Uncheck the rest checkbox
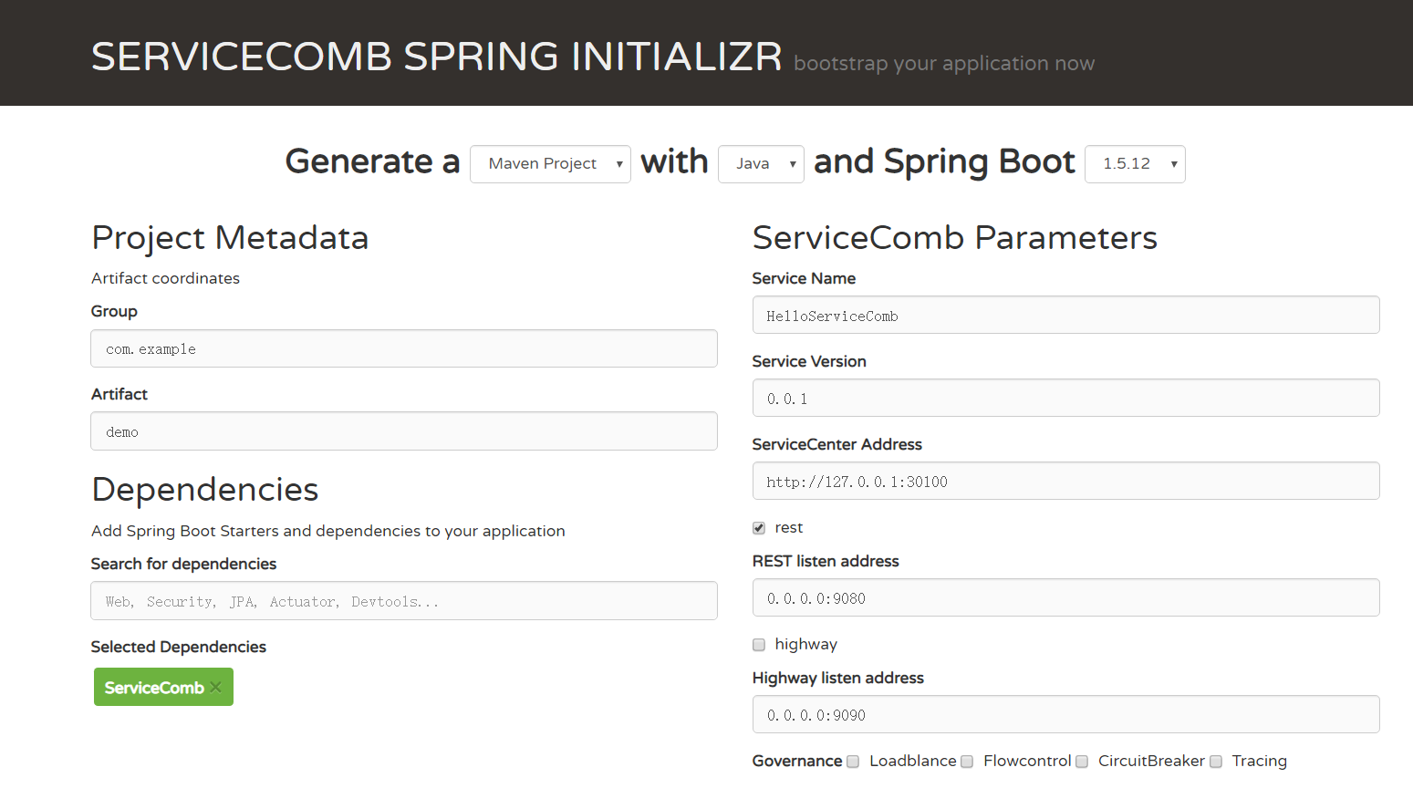Viewport: 1413px width, 809px height. point(759,528)
